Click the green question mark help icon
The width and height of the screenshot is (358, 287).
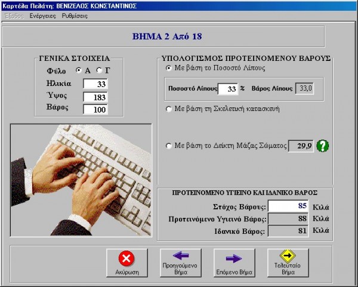point(323,146)
